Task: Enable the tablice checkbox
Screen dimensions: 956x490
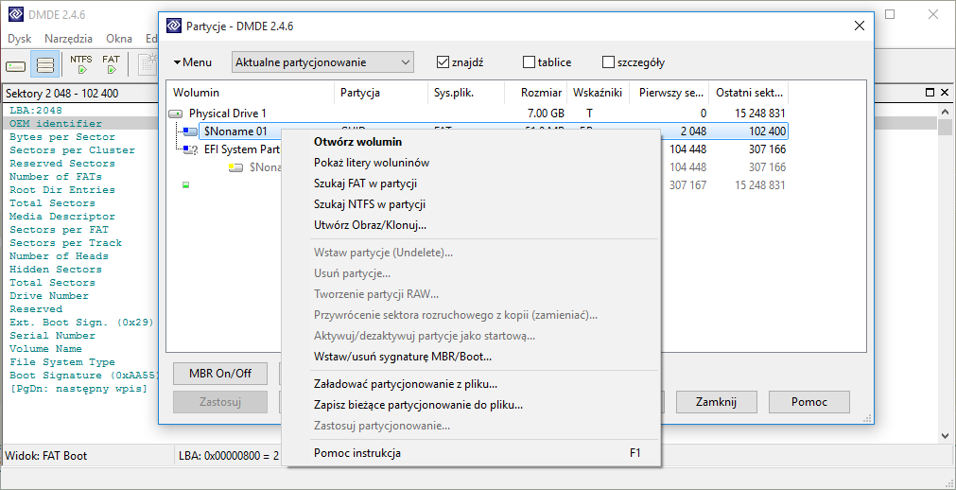Action: click(529, 62)
